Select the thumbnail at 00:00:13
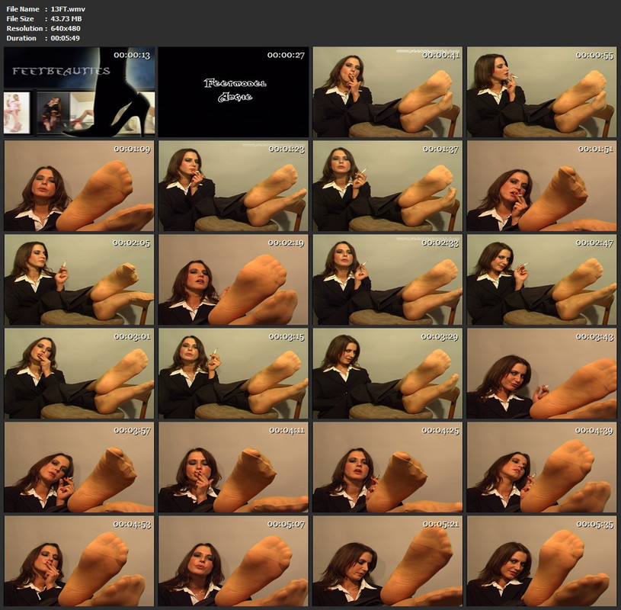 (79, 92)
